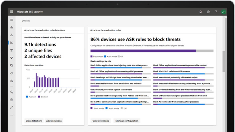The image size is (235, 132).
Task: Click Audit mode swatch under the overall bar
Action: (x=105, y=56)
